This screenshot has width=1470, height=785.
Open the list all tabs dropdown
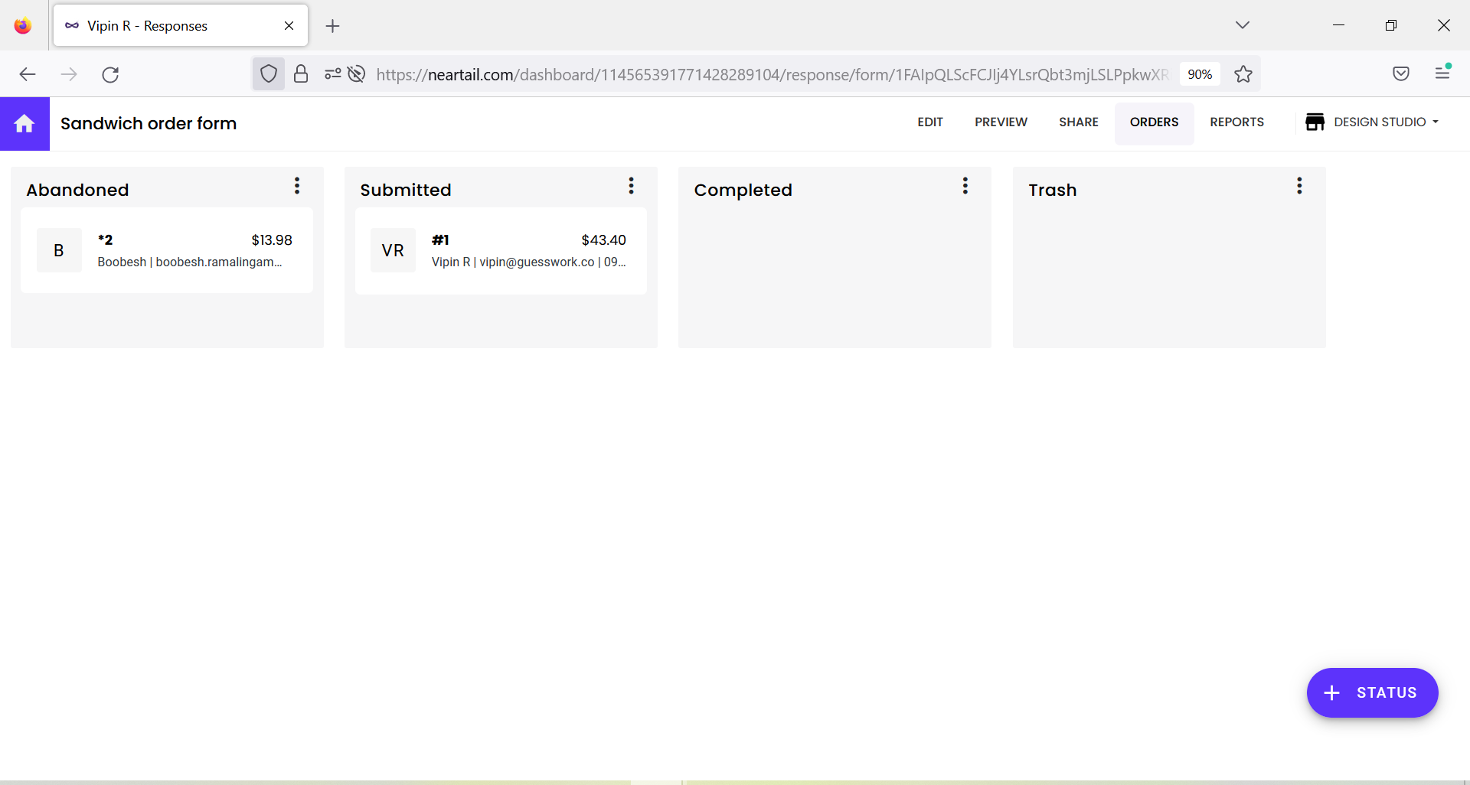(x=1243, y=24)
